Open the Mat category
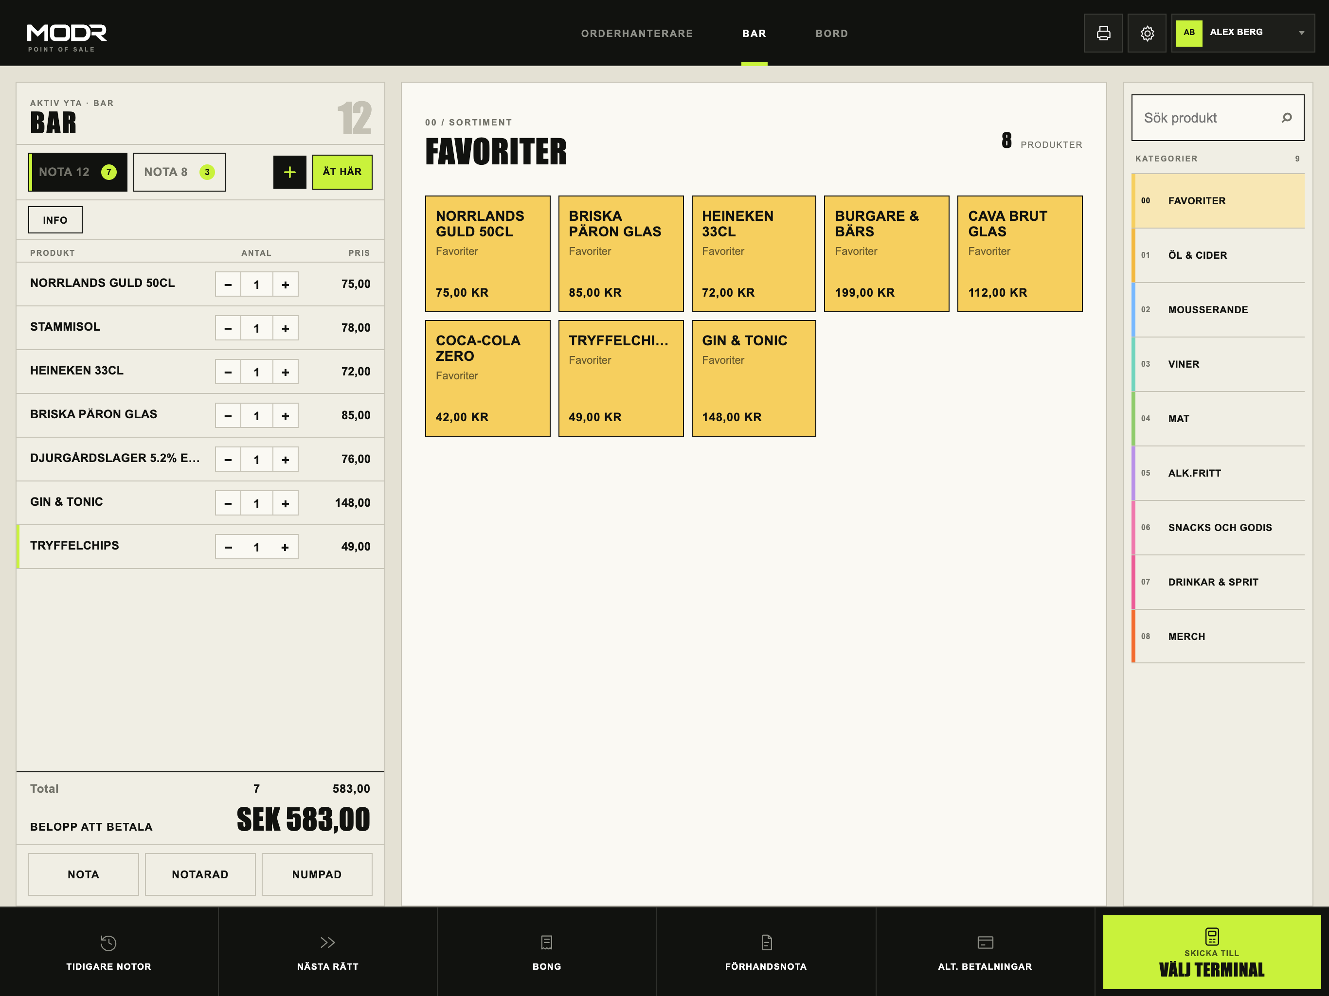 [x=1218, y=419]
